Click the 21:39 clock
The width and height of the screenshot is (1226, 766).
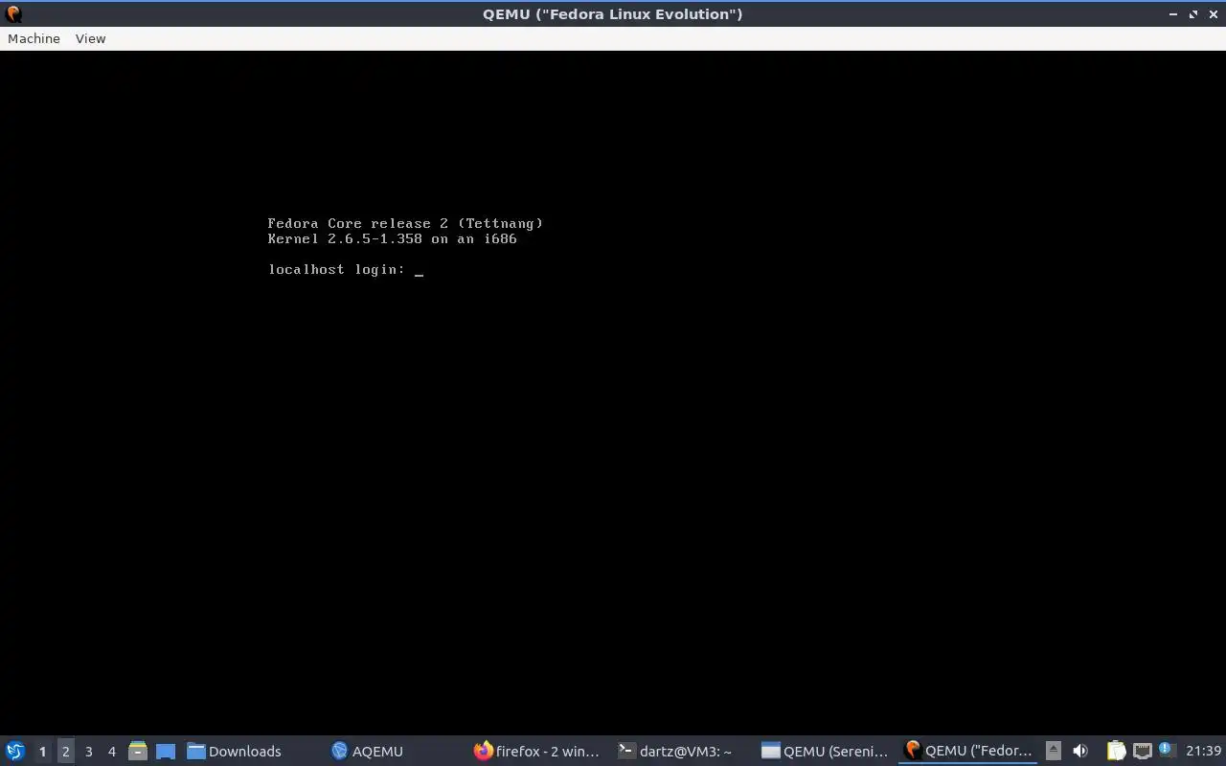pos(1203,751)
